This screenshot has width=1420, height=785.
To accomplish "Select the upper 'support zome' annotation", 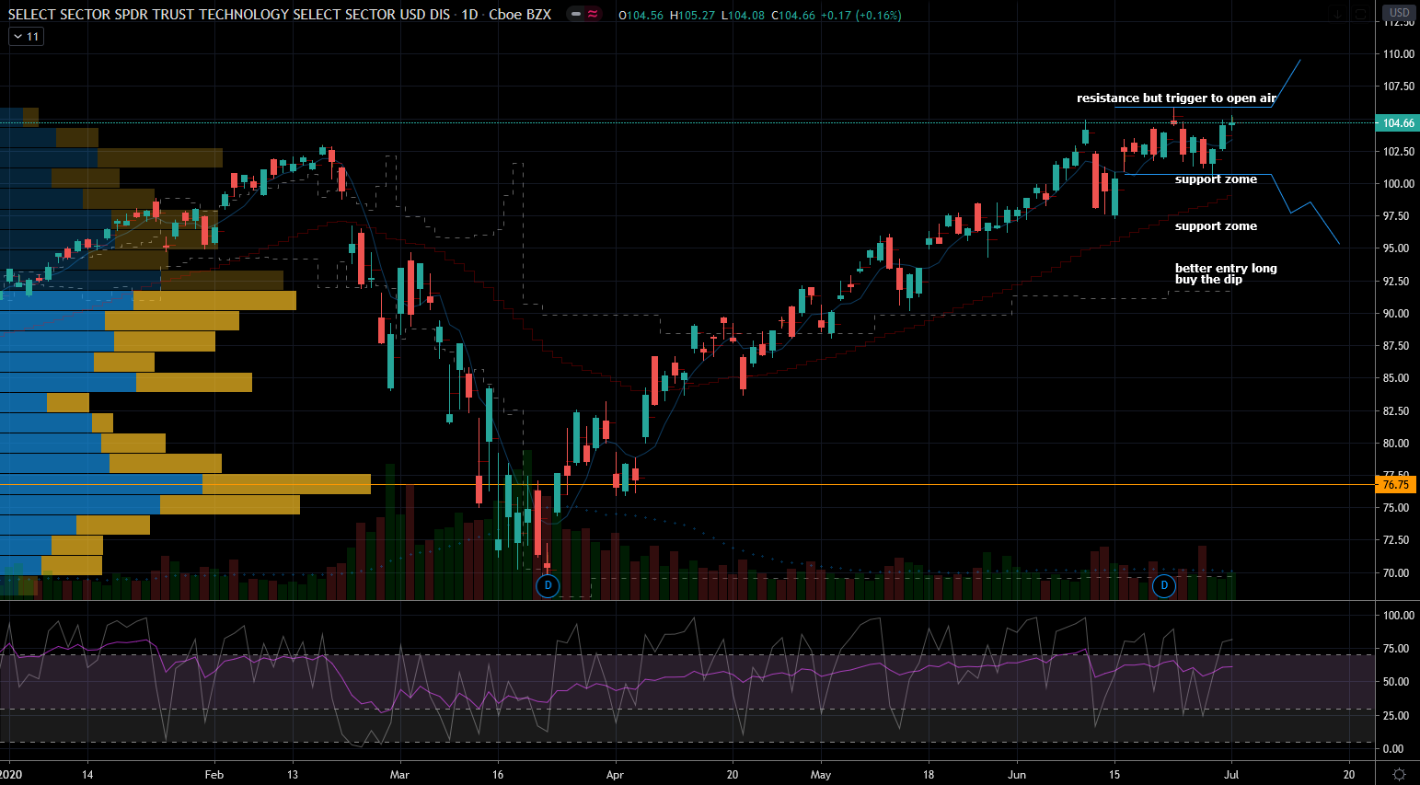I will click(x=1216, y=179).
